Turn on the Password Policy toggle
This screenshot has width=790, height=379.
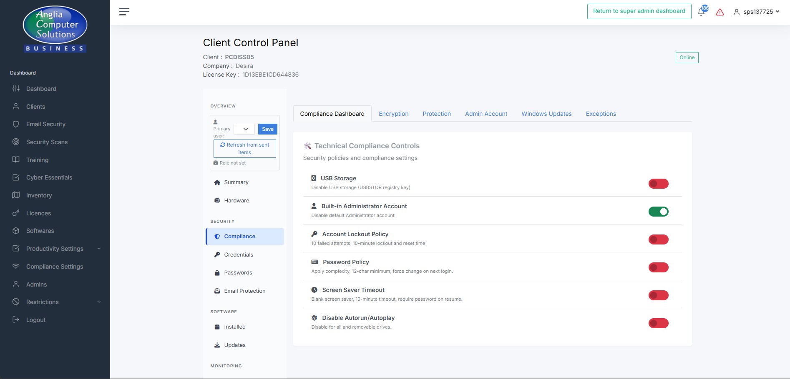tap(658, 267)
